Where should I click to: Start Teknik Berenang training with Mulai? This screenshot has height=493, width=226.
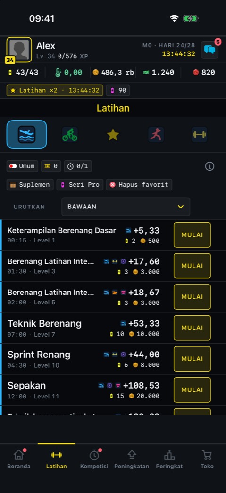click(x=192, y=328)
